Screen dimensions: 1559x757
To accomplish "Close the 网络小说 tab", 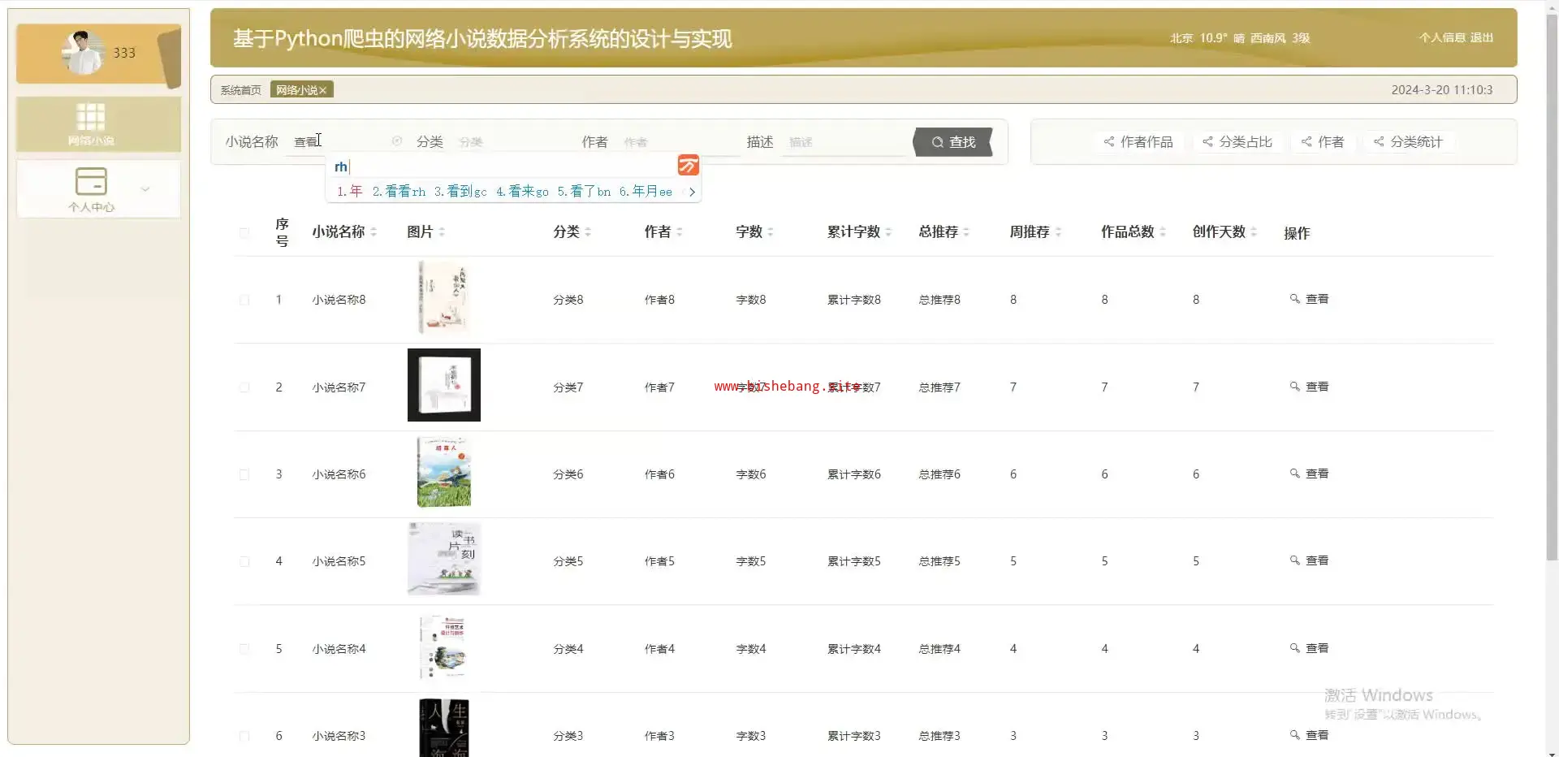I will coord(323,90).
